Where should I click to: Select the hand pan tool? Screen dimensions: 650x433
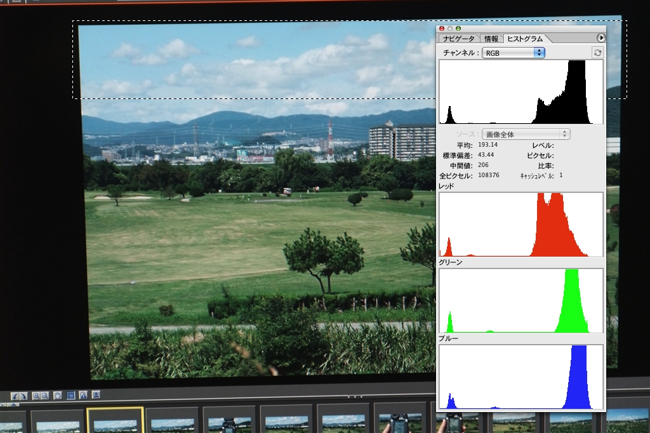tap(58, 396)
